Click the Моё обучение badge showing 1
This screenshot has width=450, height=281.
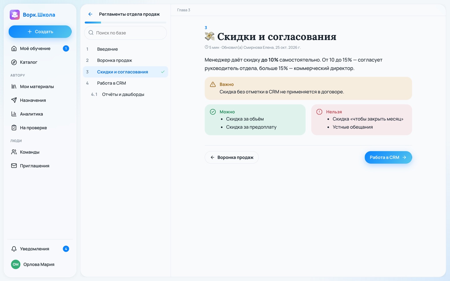tap(66, 48)
